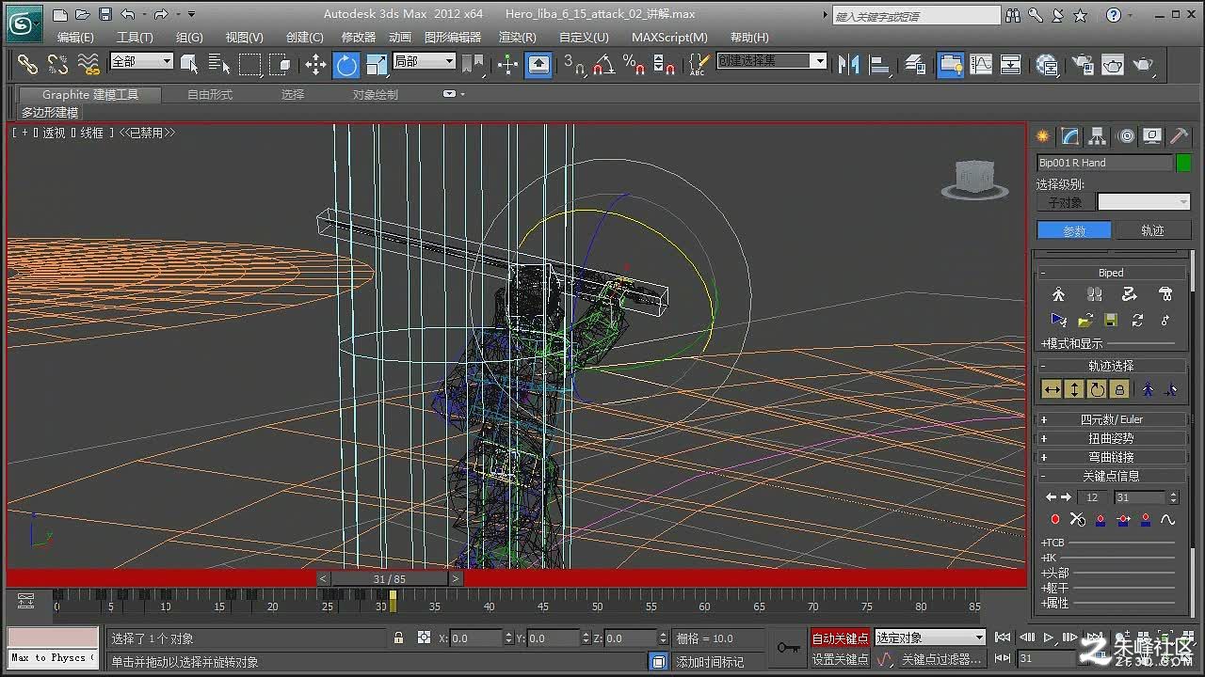This screenshot has height=677, width=1205.
Task: Click the ViewCube in the viewport
Action: tap(974, 179)
